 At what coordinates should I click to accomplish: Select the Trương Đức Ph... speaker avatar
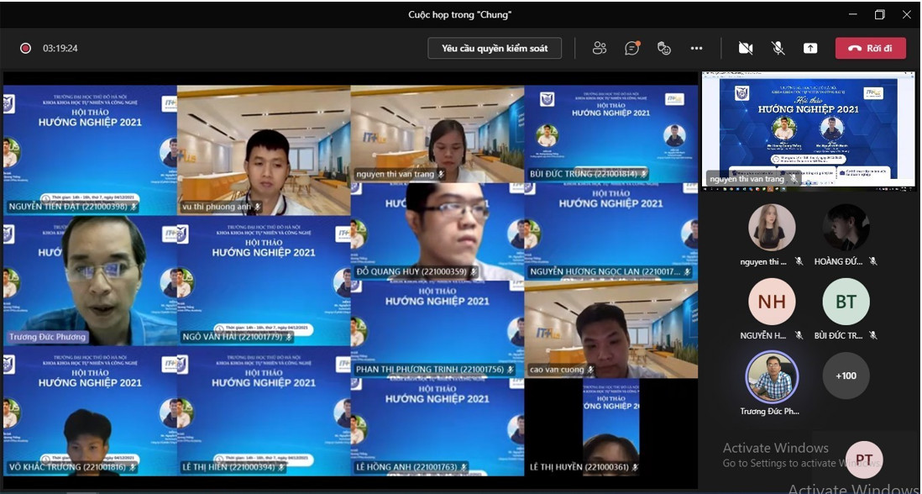coord(772,377)
